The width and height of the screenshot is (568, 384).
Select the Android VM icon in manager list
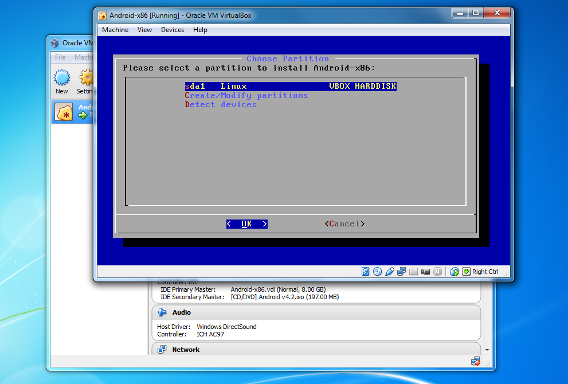(x=64, y=112)
